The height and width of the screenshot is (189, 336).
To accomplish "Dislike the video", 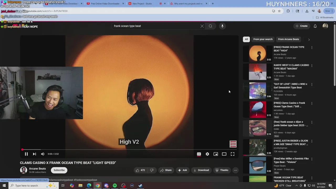I will click(152, 170).
